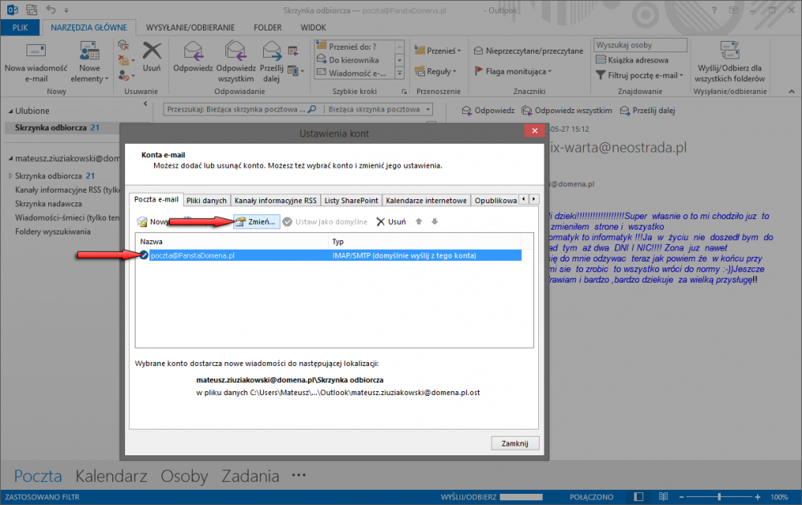The height and width of the screenshot is (505, 802).
Task: Click Odpowiedz in reading pane
Action: (488, 111)
